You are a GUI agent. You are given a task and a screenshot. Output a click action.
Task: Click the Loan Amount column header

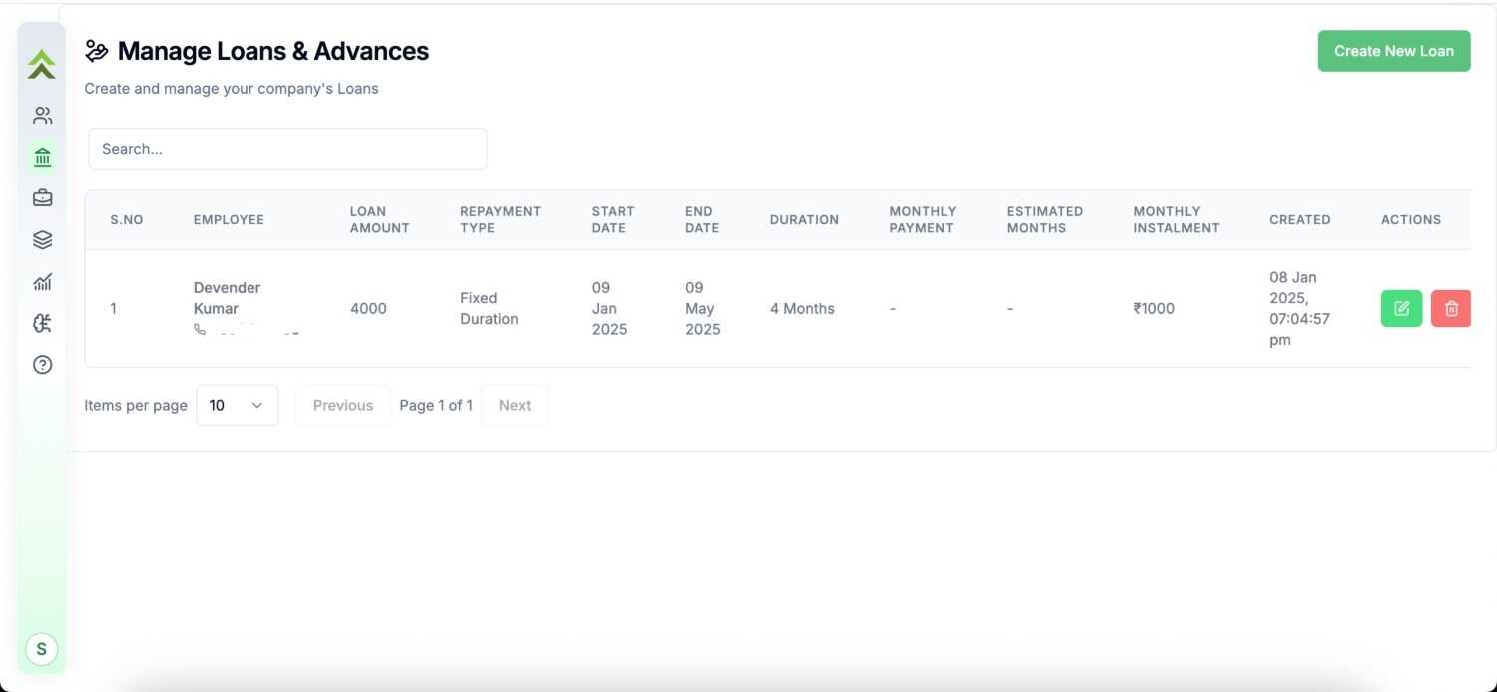point(379,219)
